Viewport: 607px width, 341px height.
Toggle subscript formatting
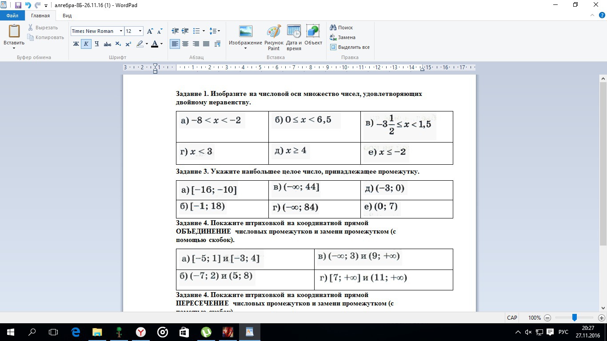point(118,44)
